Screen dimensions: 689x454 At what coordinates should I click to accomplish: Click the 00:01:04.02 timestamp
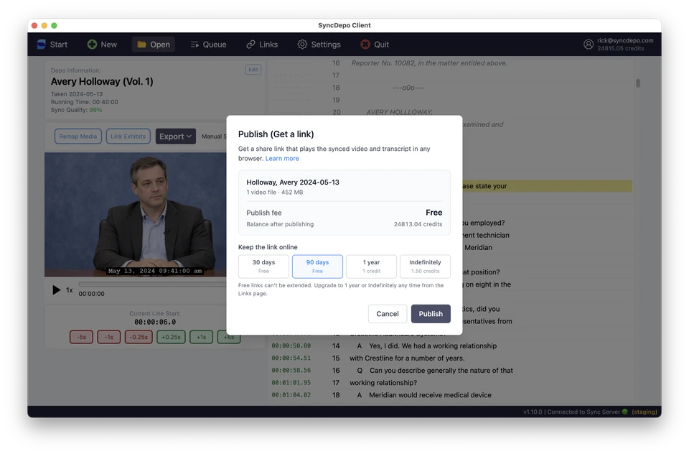(x=291, y=395)
